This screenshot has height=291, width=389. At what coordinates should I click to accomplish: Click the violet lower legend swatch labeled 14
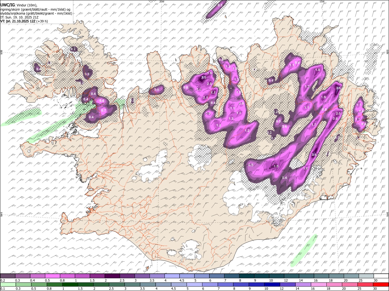(x=304, y=284)
